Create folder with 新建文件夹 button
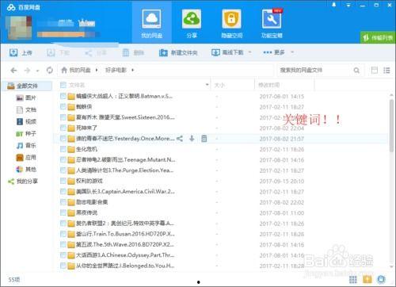 click(x=178, y=52)
